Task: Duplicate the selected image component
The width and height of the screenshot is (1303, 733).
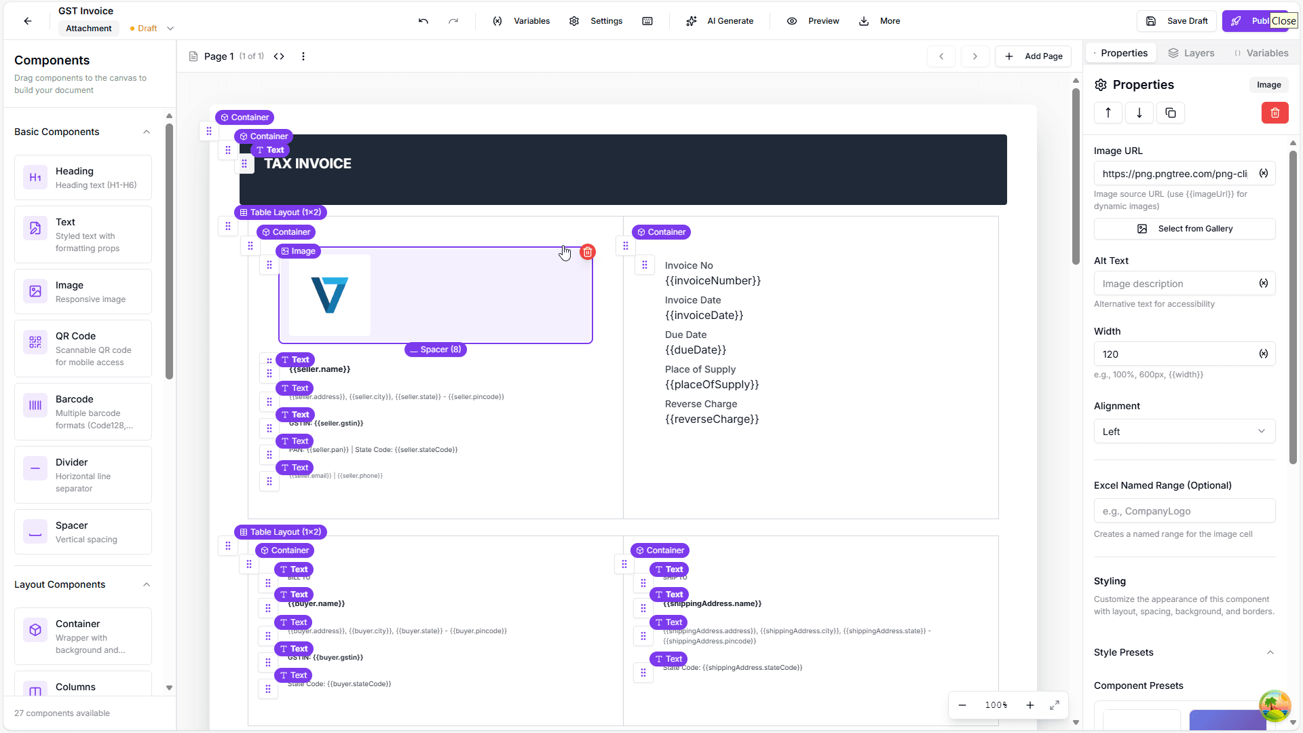Action: [1170, 113]
